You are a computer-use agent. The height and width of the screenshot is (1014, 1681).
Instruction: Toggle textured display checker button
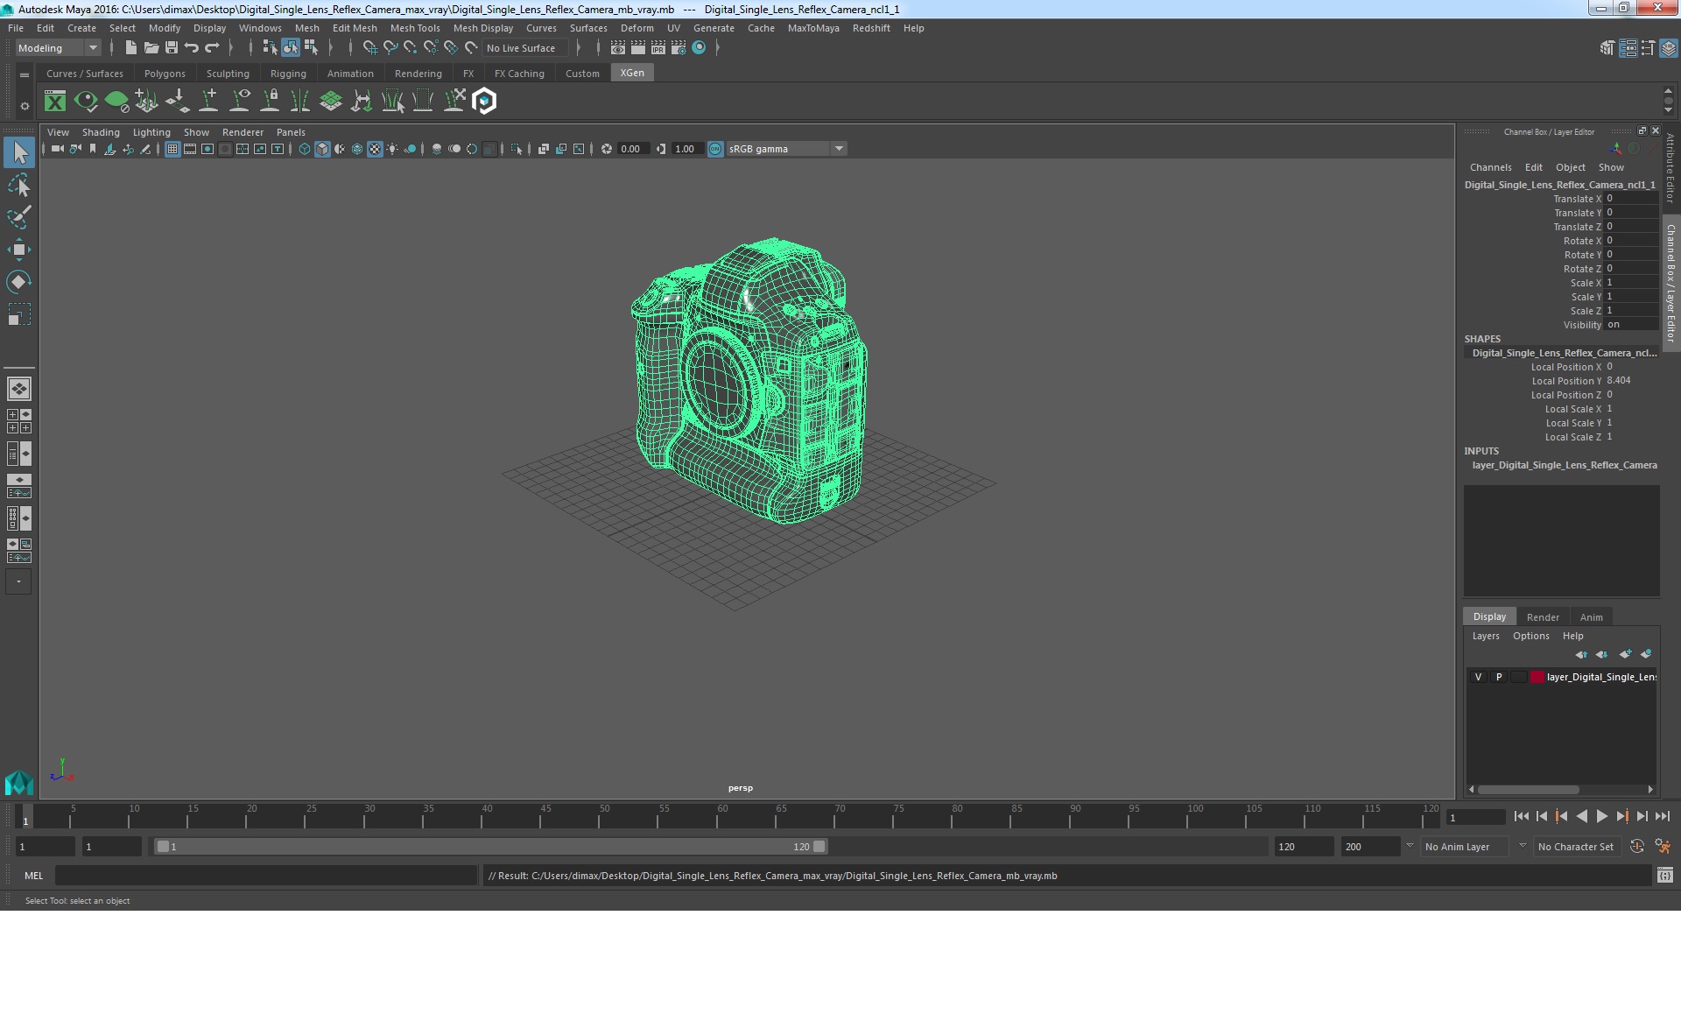[375, 149]
